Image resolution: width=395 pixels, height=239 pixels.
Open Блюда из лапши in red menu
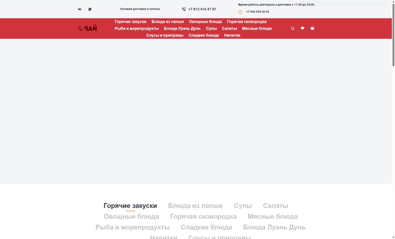[168, 22]
